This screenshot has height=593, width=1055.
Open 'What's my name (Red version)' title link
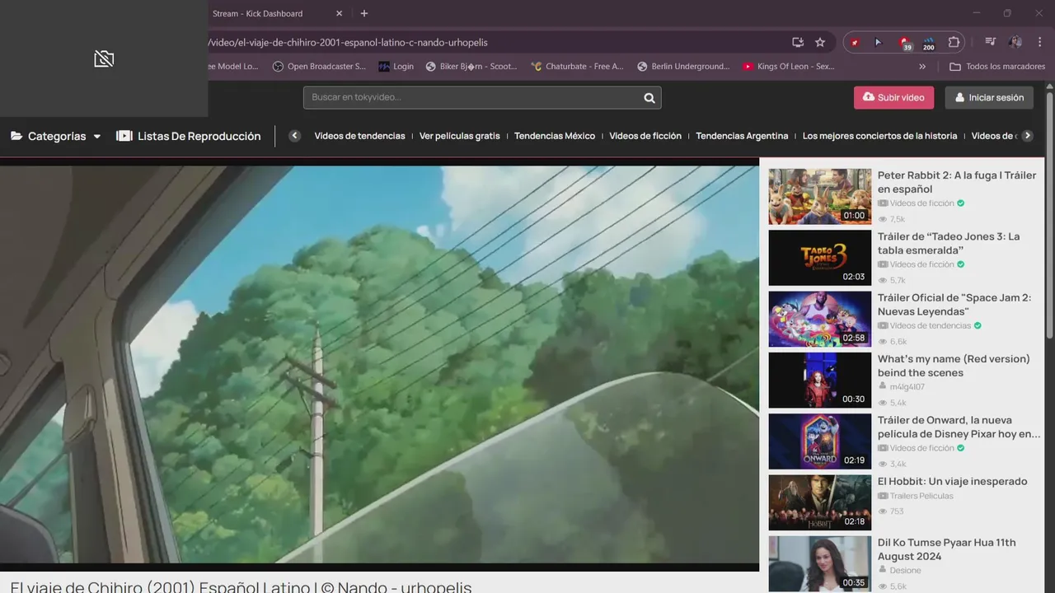(x=954, y=366)
